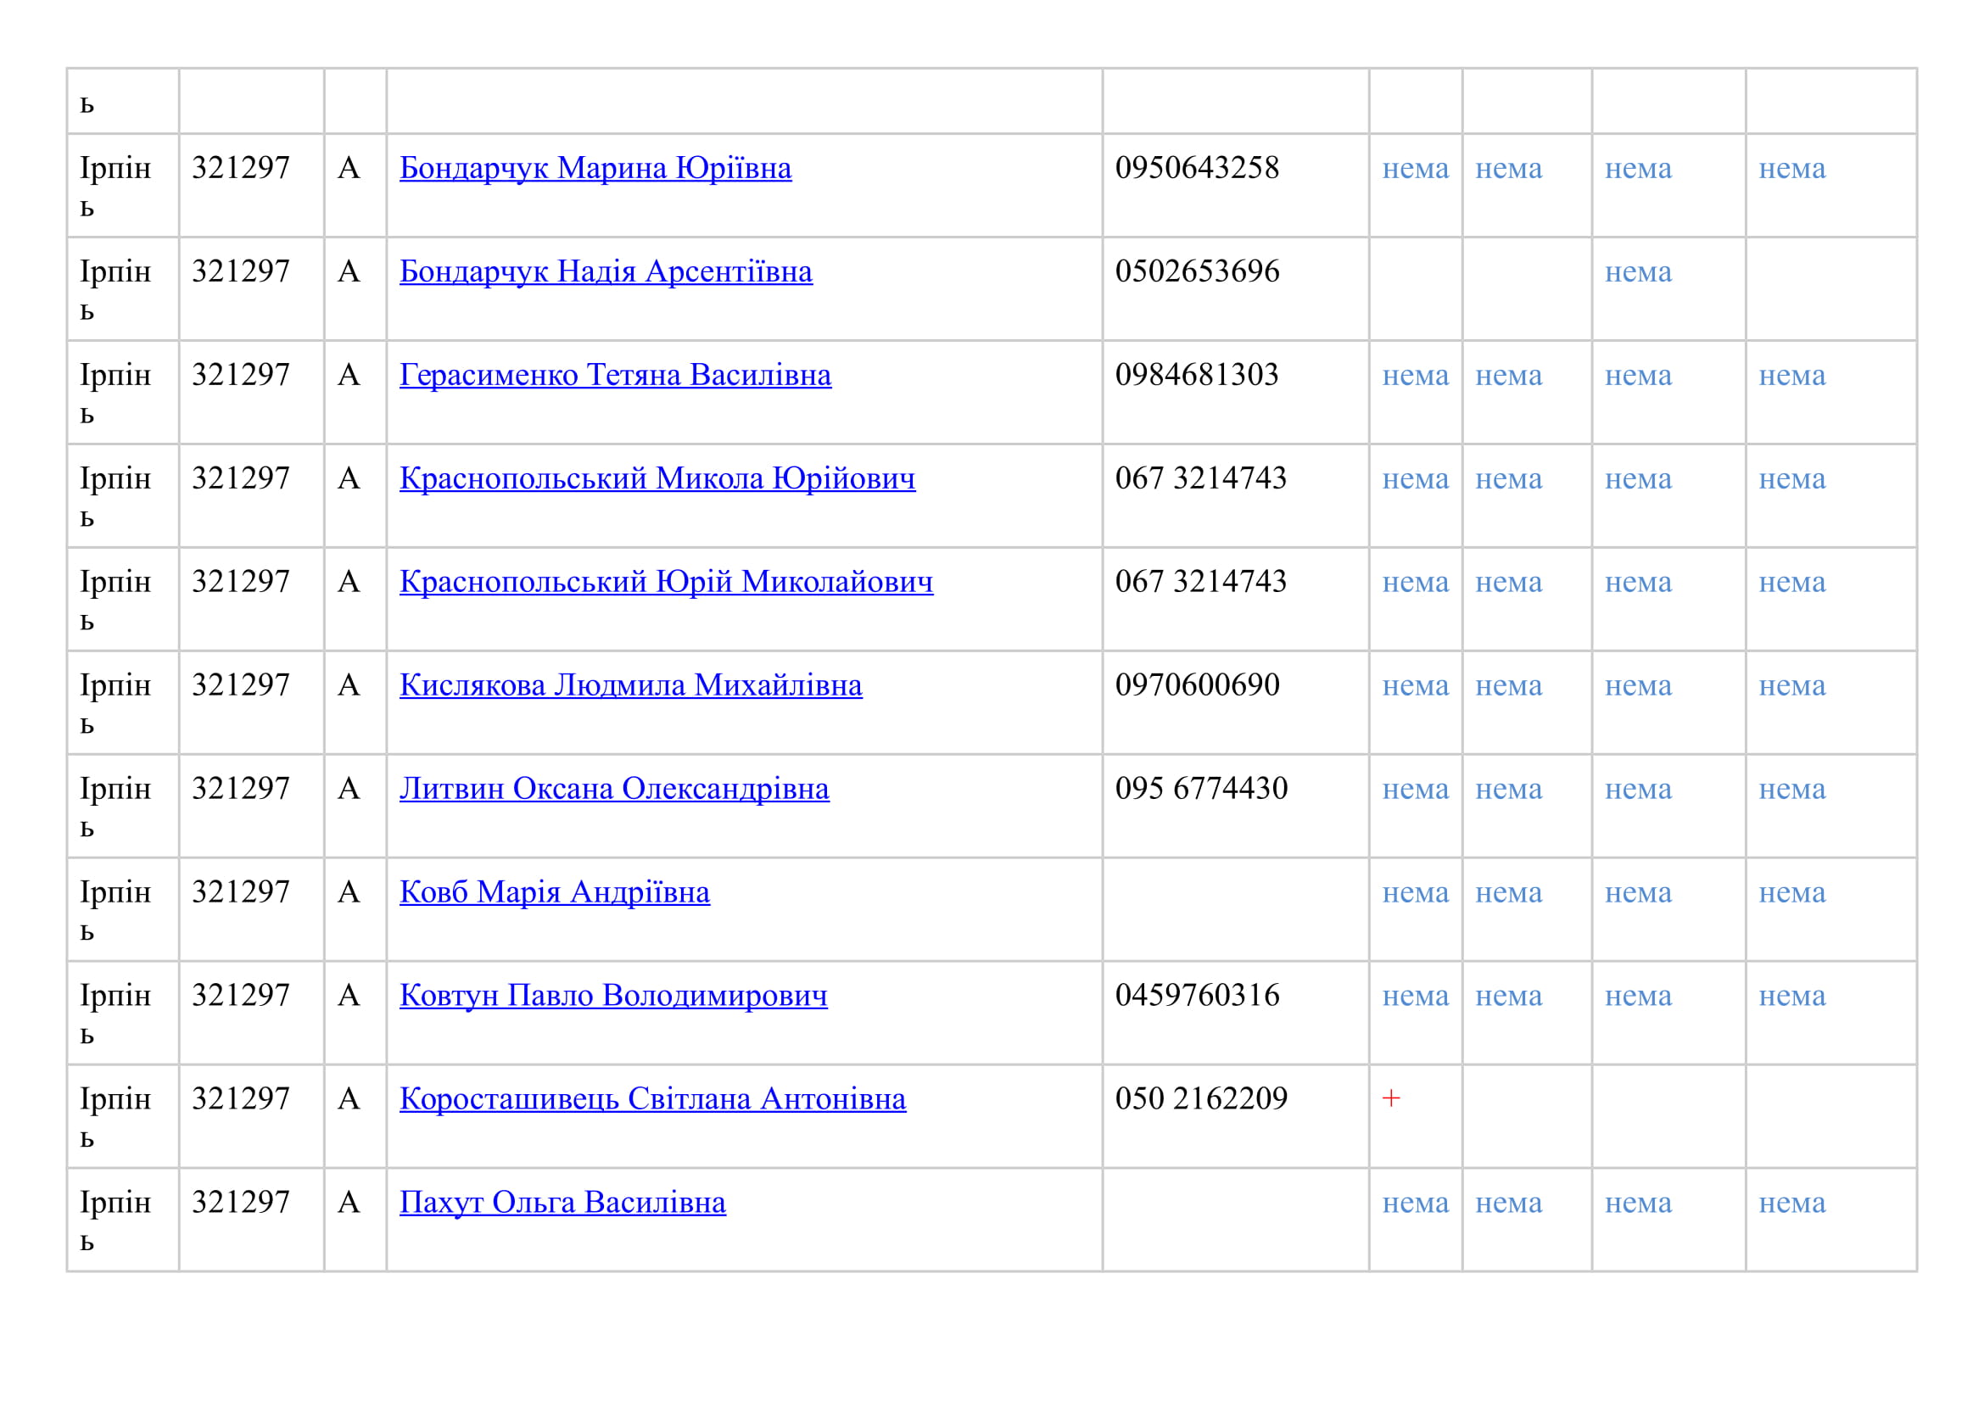
Task: Click the only нема in the Бондарчук Надія row
Action: pos(1637,273)
